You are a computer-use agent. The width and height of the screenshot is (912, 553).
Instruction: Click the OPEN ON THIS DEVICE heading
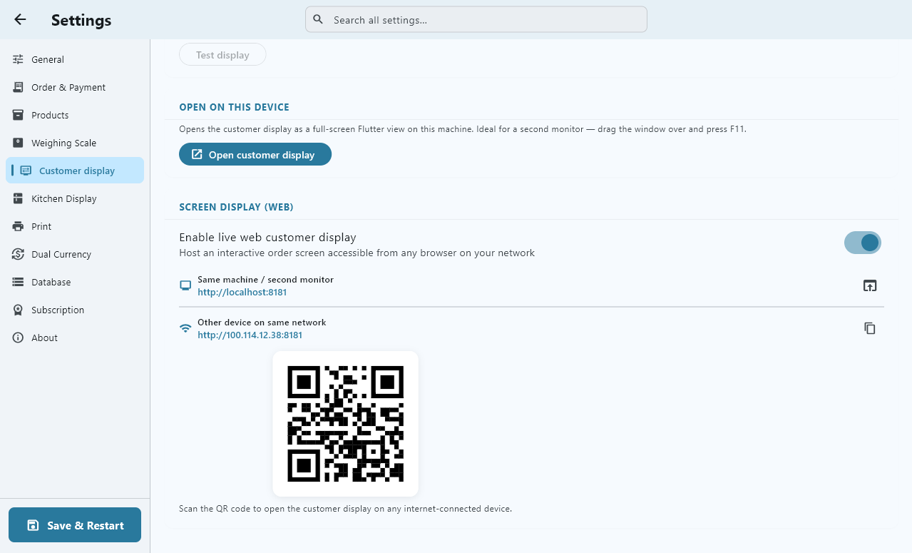234,107
